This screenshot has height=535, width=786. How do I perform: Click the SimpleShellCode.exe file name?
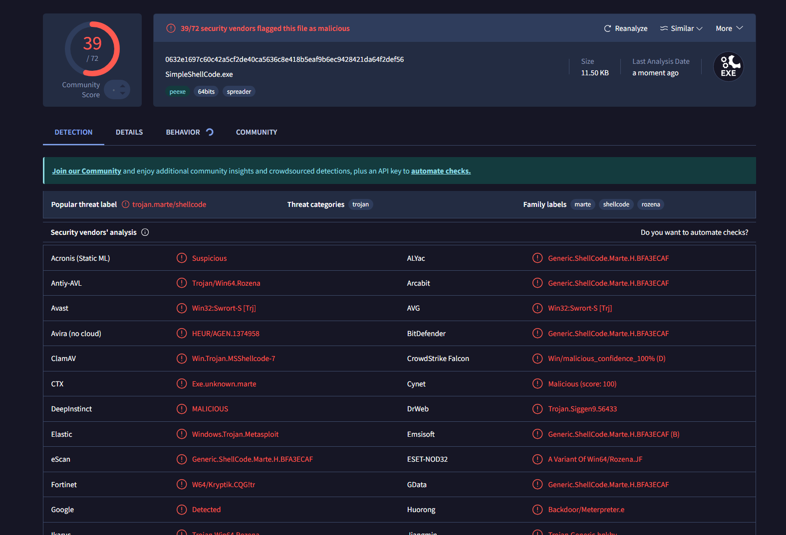(x=199, y=74)
